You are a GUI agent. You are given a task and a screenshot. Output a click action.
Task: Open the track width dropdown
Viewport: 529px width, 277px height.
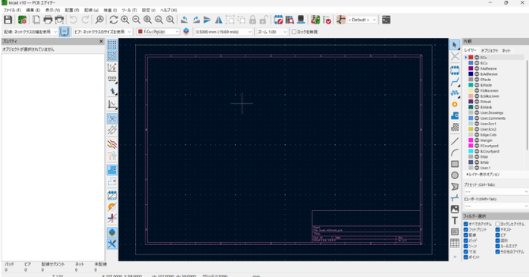30,32
